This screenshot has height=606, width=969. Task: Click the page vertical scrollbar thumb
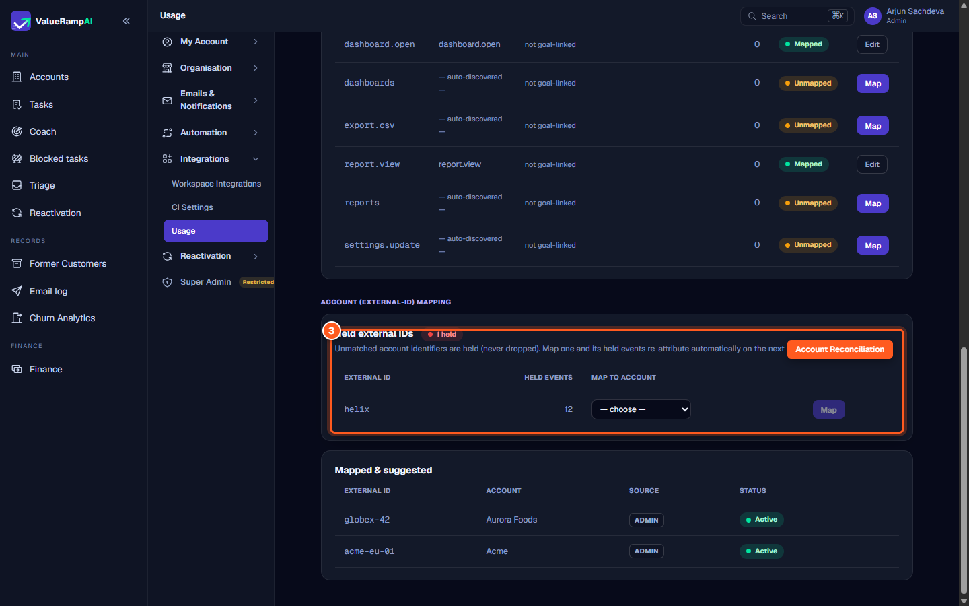[964, 470]
